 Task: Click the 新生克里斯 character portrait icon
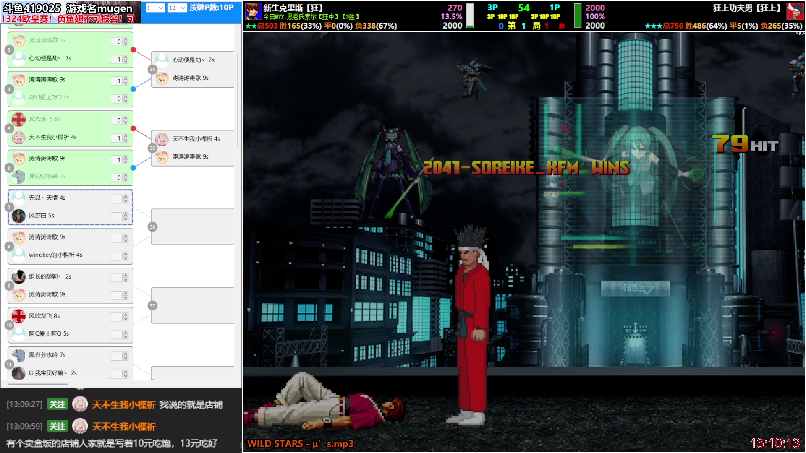[x=253, y=11]
